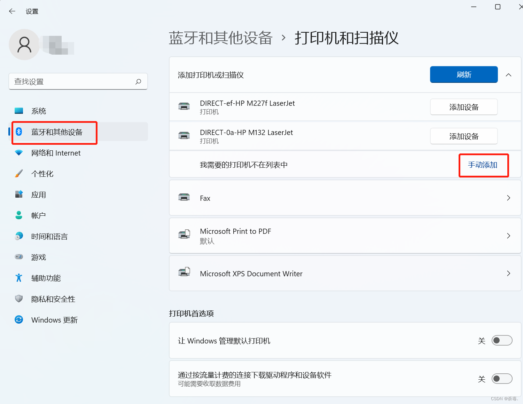This screenshot has width=523, height=404.
Task: Open 应用 settings page
Action: (x=78, y=195)
